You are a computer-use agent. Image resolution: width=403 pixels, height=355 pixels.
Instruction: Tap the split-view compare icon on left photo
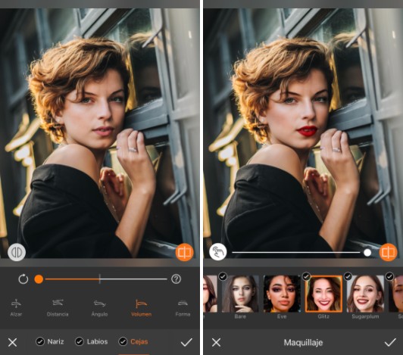click(17, 252)
